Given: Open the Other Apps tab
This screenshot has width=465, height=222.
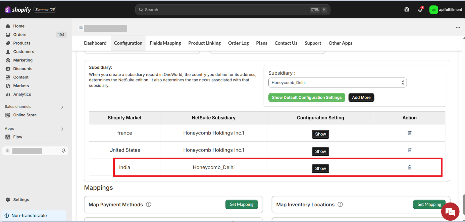Looking at the screenshot, I should click(x=341, y=43).
